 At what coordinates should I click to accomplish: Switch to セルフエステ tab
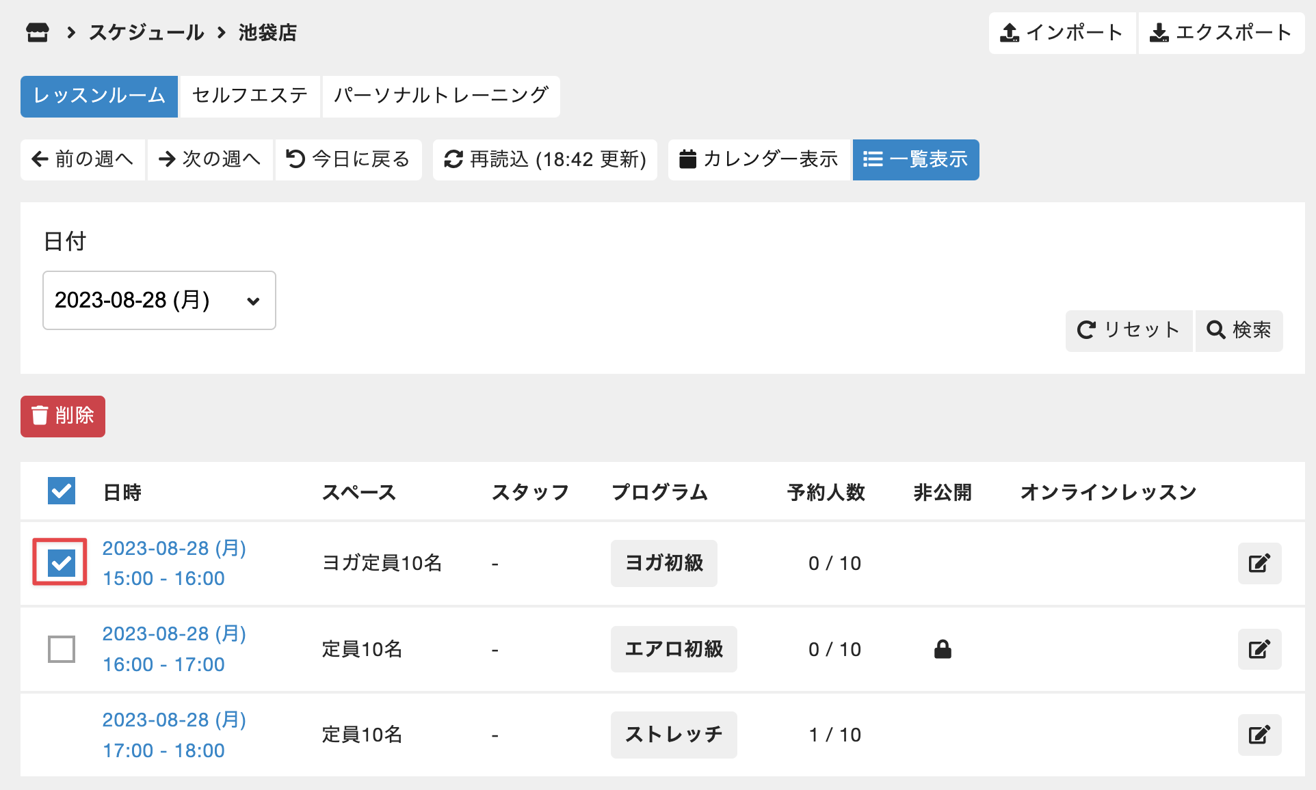250,96
